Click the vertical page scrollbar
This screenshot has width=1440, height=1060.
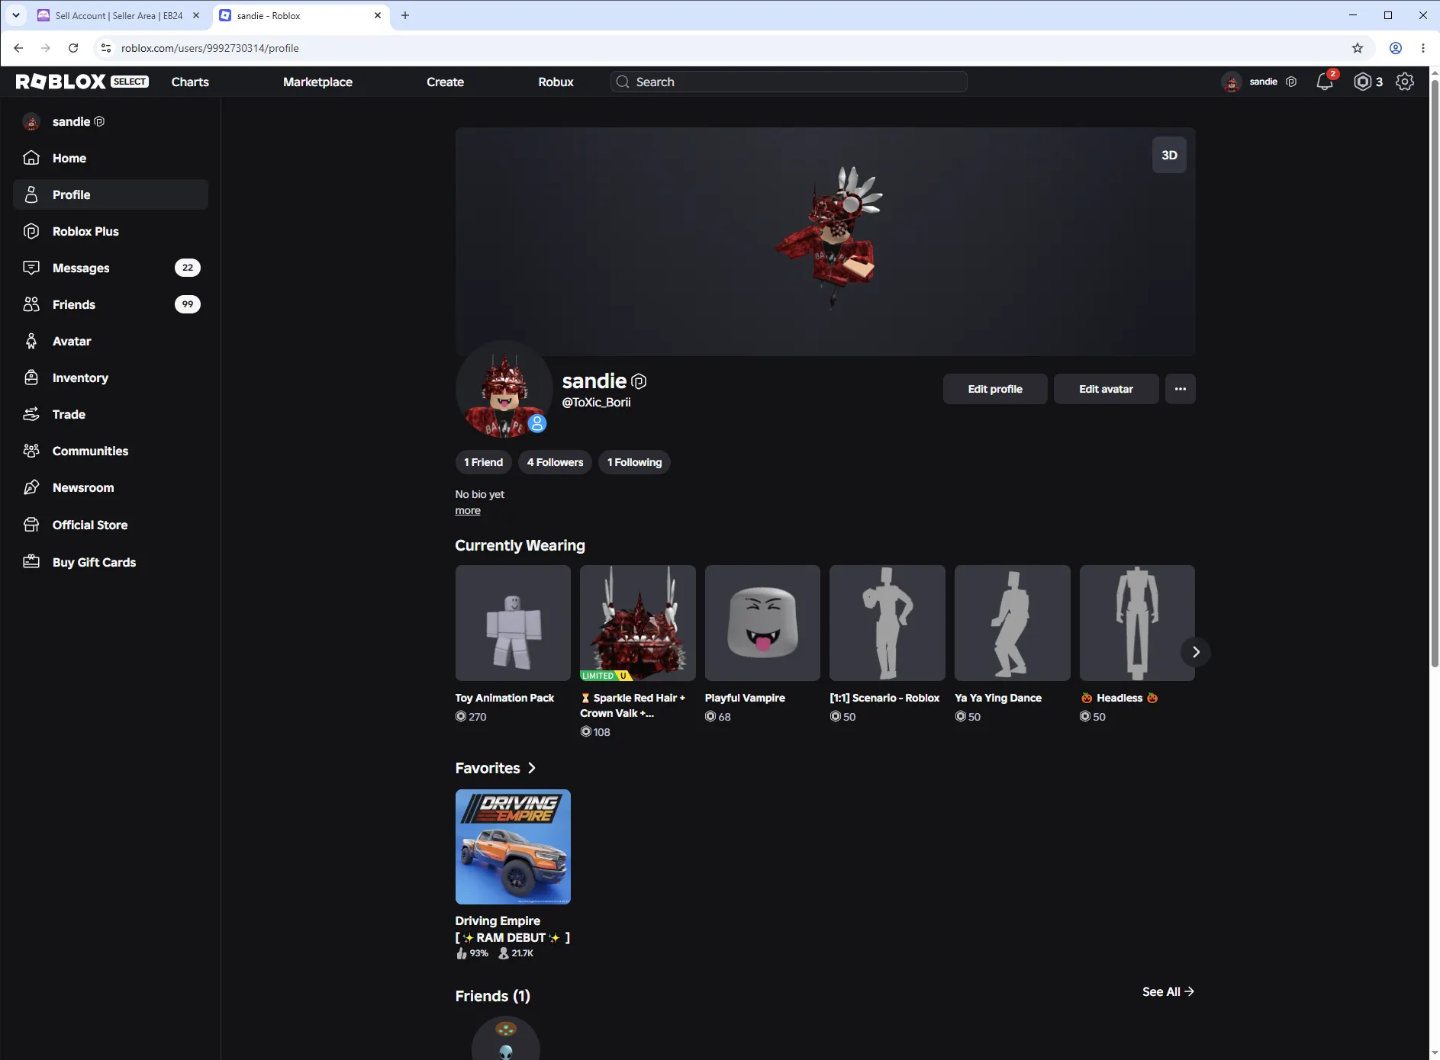tap(1434, 374)
